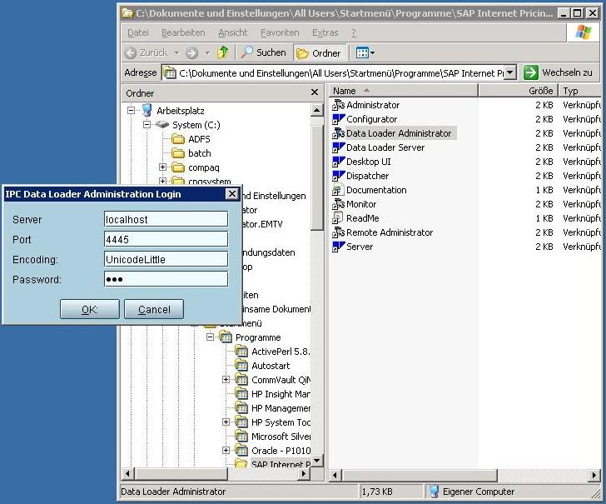The width and height of the screenshot is (606, 504).
Task: Select the ActivePerl program folder
Action: tap(241, 352)
